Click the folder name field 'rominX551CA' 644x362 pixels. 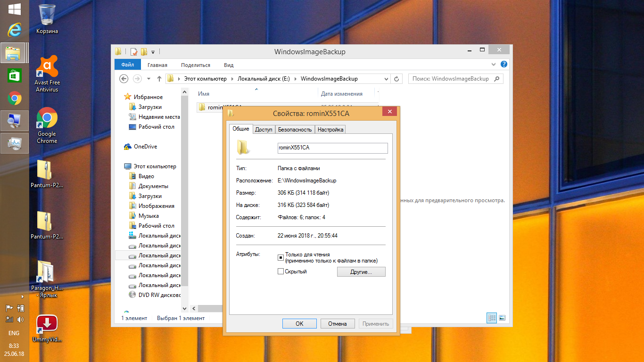pyautogui.click(x=332, y=148)
